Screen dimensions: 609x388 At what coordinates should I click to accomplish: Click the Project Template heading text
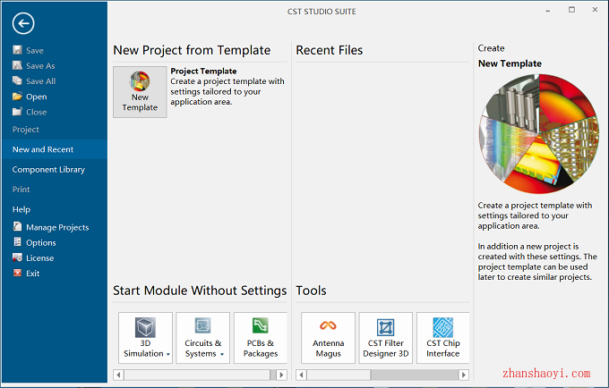[203, 71]
